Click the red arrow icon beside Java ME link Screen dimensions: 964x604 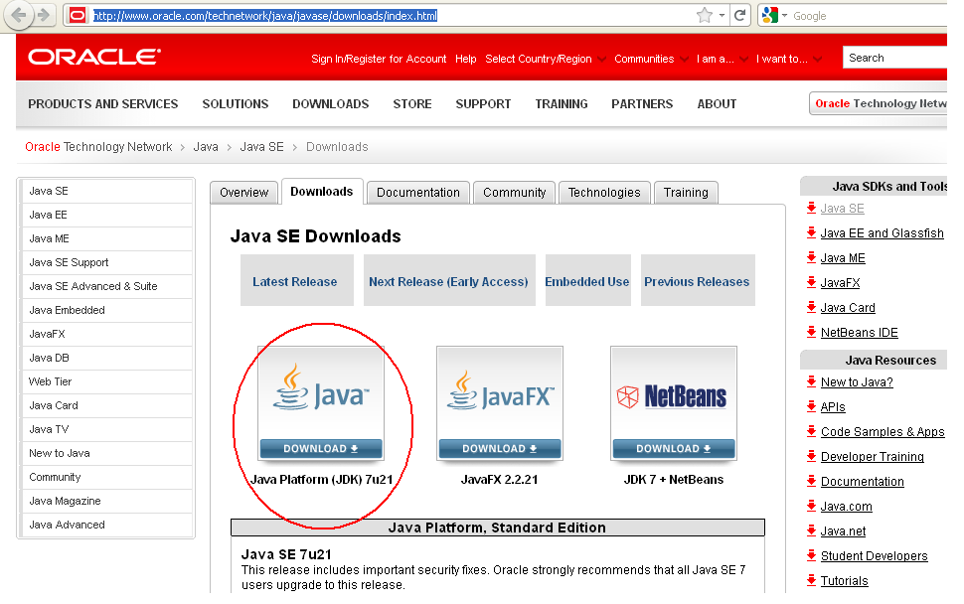point(812,258)
